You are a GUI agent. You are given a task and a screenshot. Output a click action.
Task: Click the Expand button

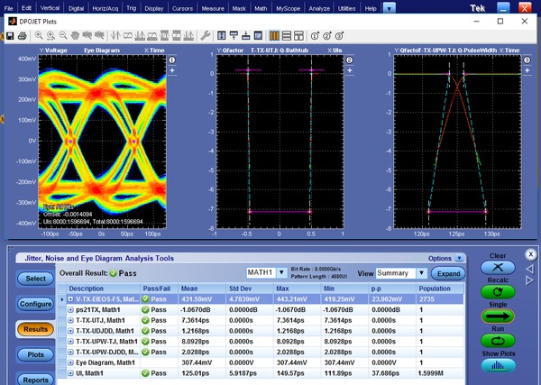tap(449, 273)
